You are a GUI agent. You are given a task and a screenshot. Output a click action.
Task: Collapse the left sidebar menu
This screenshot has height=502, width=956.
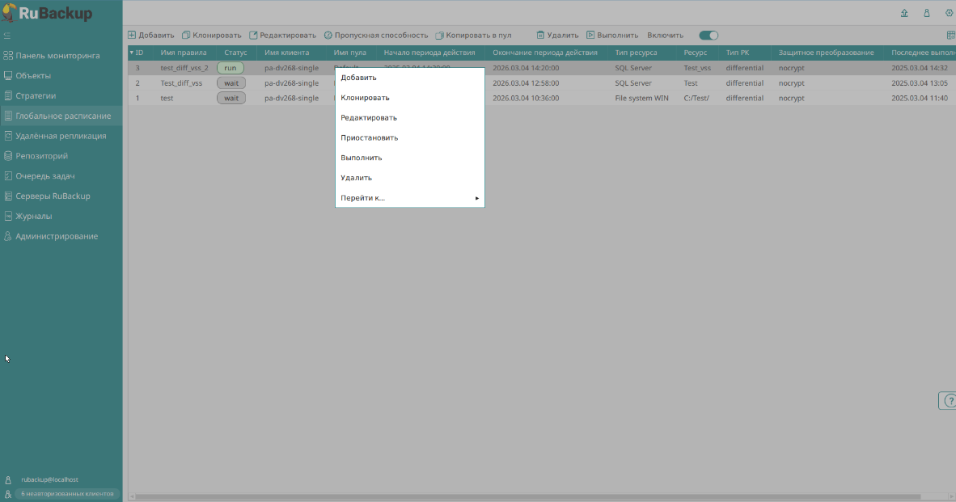point(7,36)
